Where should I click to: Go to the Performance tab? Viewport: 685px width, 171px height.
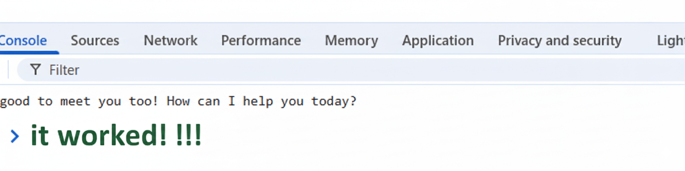pyautogui.click(x=261, y=41)
